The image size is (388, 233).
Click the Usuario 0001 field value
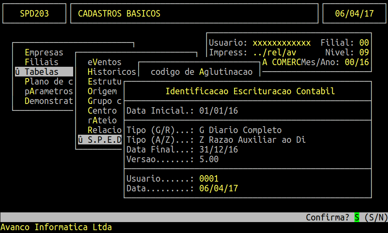tap(209, 179)
